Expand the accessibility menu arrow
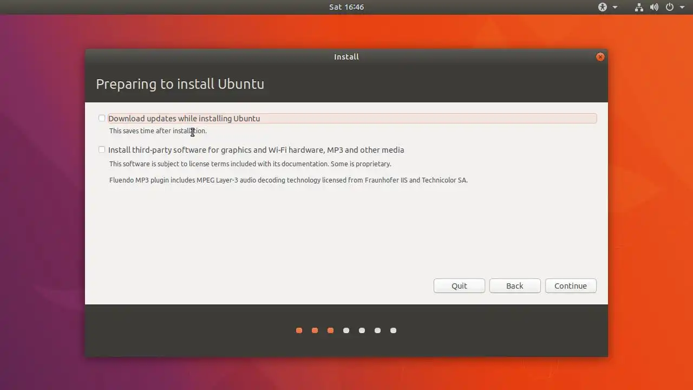The image size is (693, 390). [x=615, y=7]
